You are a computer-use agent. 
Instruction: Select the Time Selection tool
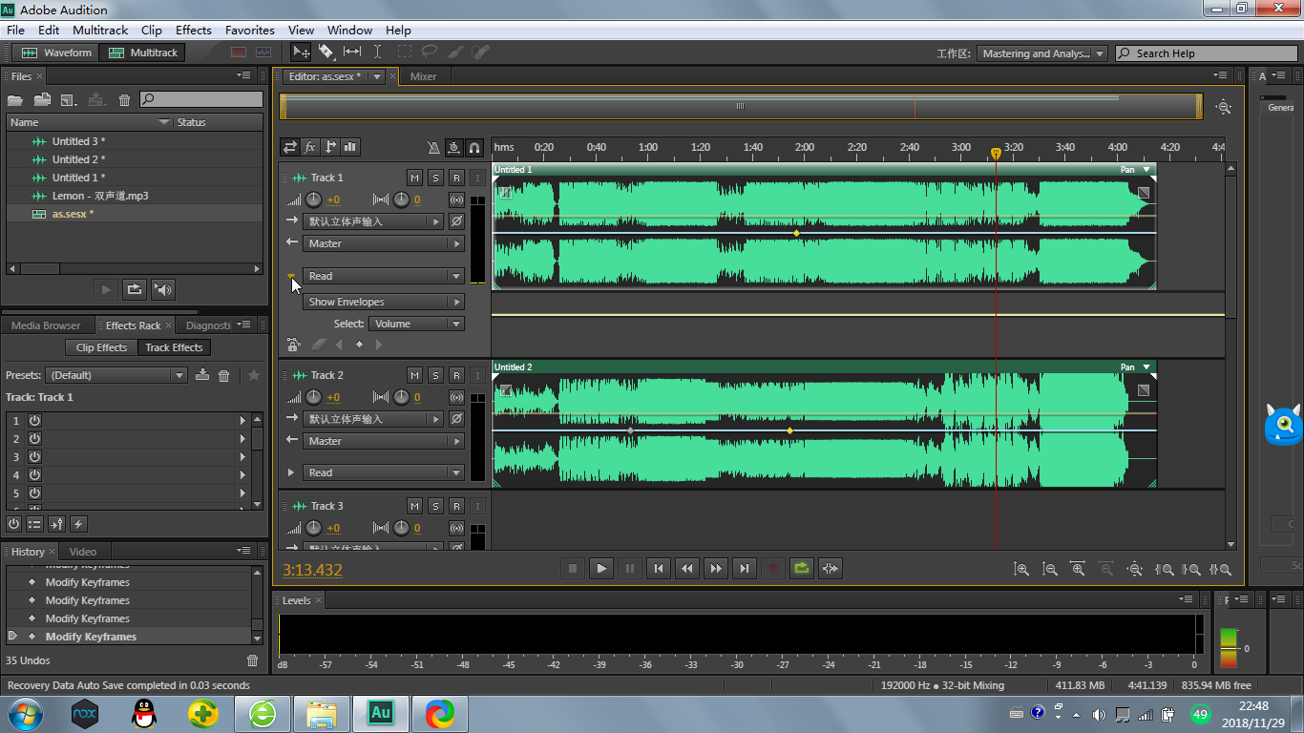[378, 52]
